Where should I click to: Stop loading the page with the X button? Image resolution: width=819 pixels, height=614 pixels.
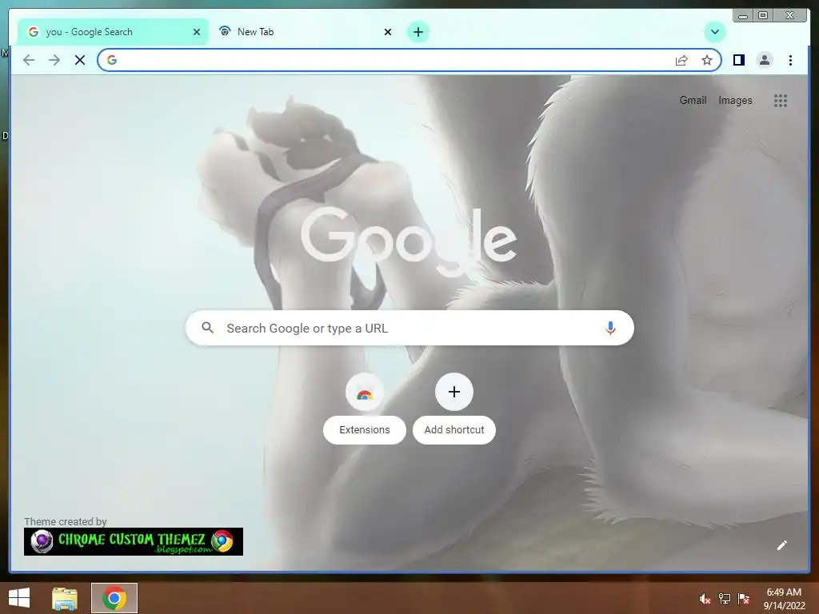click(80, 60)
